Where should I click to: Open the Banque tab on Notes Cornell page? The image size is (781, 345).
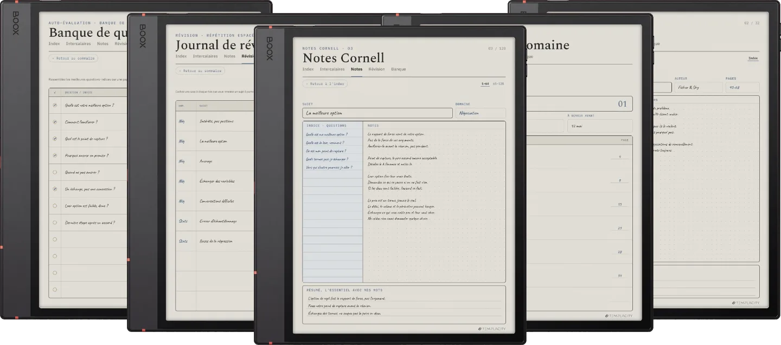[x=399, y=69]
